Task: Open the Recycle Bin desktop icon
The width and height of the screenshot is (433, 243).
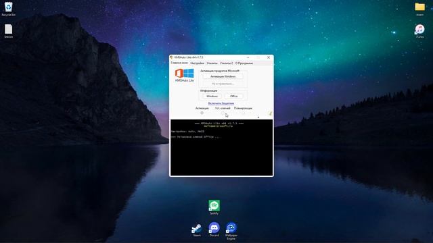Action: [8, 9]
